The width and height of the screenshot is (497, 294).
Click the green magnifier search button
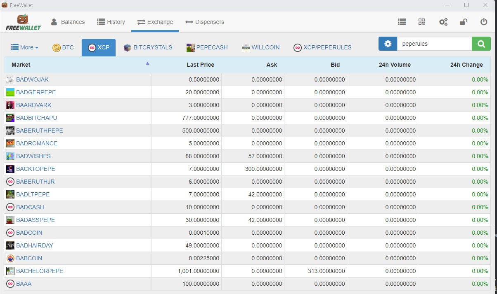[481, 44]
